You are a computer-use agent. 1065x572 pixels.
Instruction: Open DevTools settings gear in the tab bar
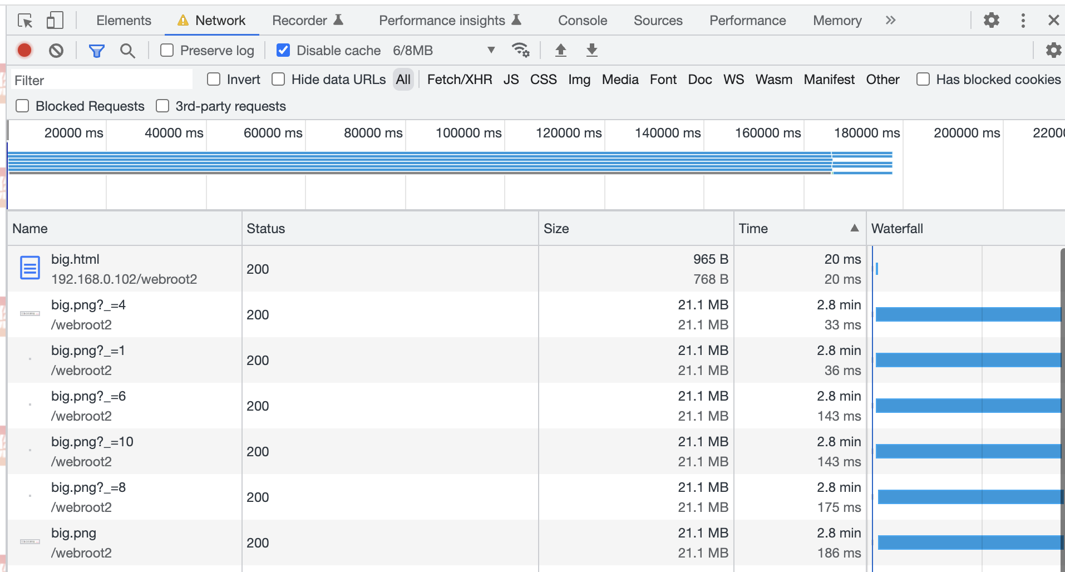click(x=992, y=21)
